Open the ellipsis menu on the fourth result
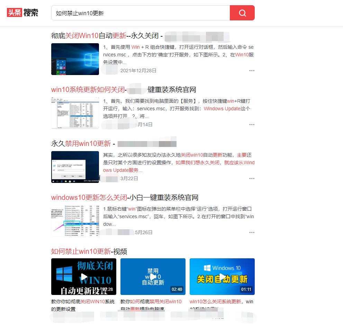Viewport: 343px width, 324px height. (252, 232)
